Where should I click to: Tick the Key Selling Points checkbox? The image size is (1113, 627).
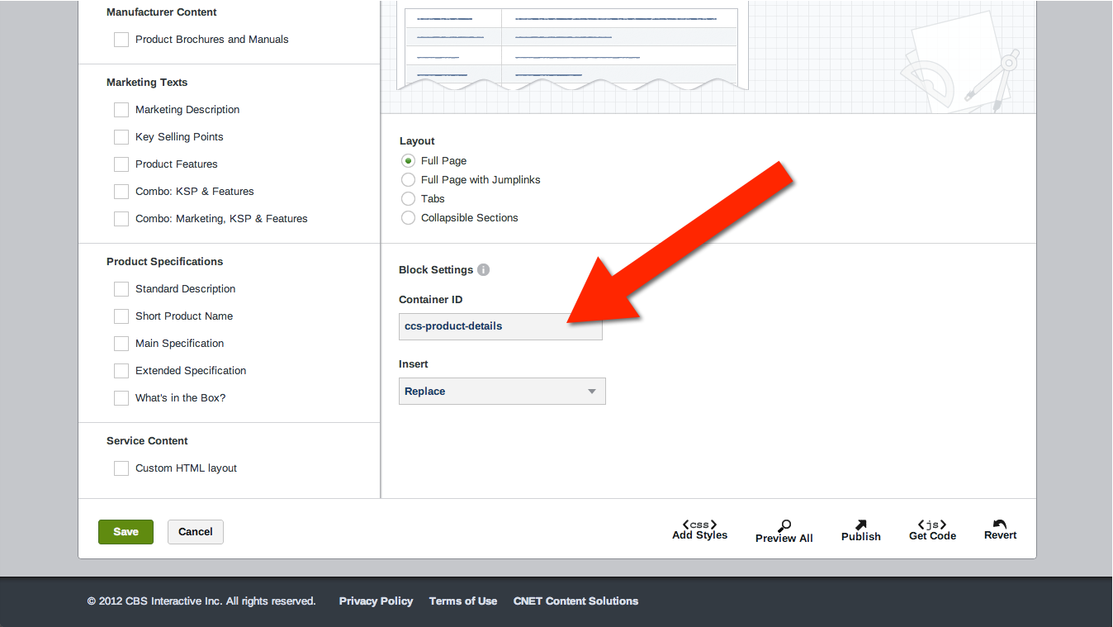(121, 137)
